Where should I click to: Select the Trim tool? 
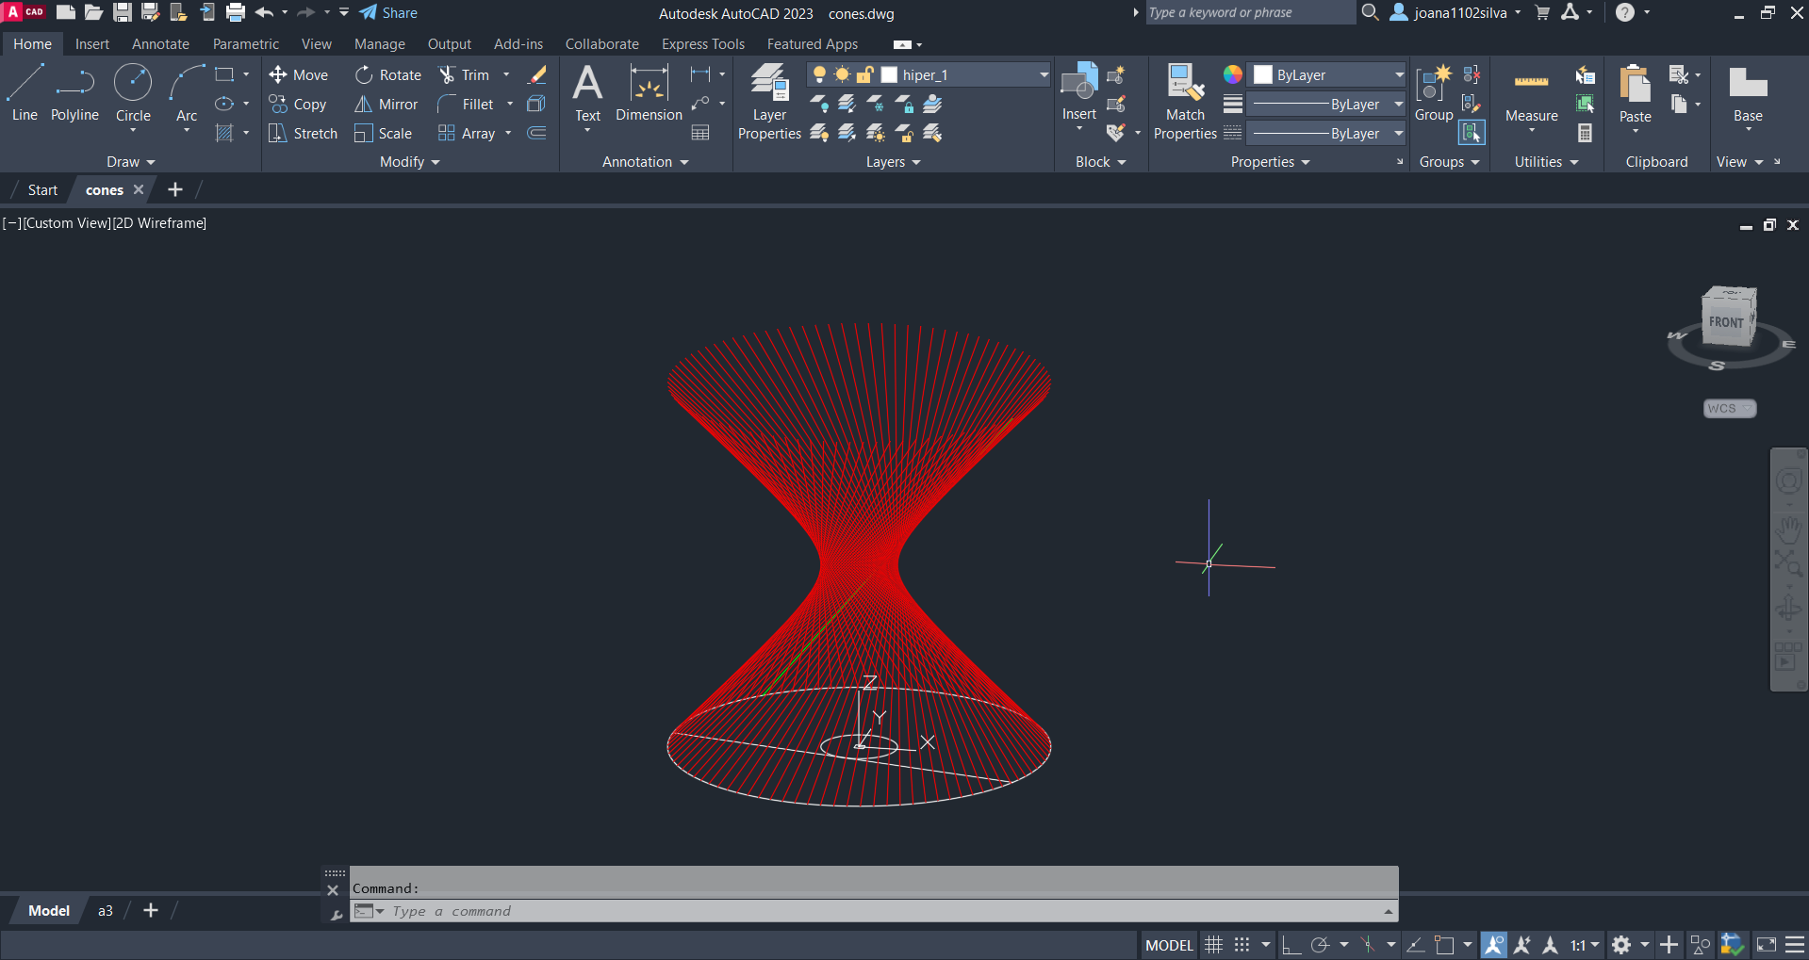464,75
